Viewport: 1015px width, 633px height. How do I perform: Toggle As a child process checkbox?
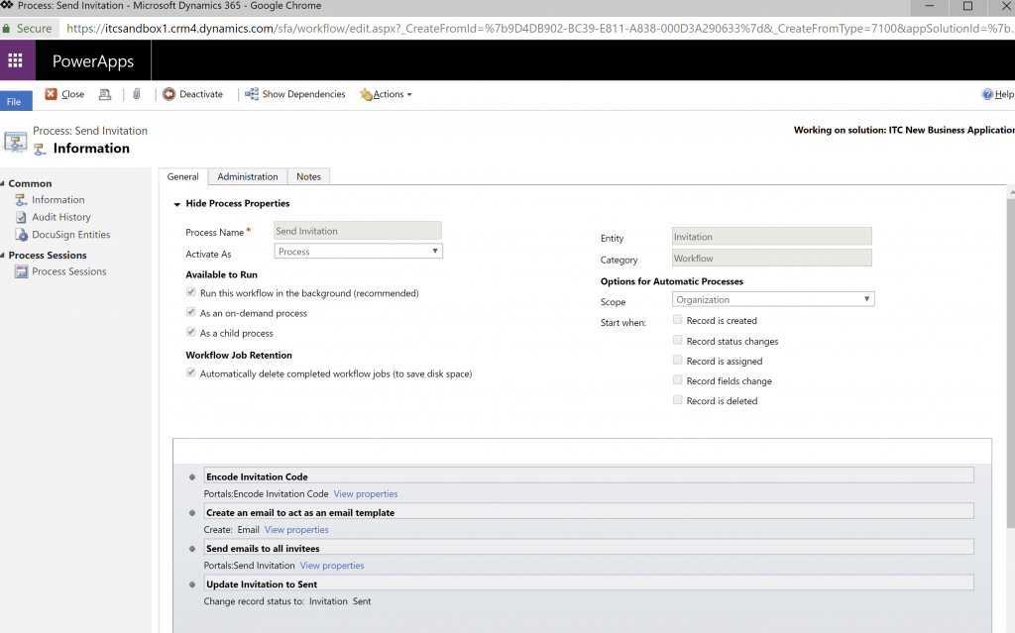(191, 333)
